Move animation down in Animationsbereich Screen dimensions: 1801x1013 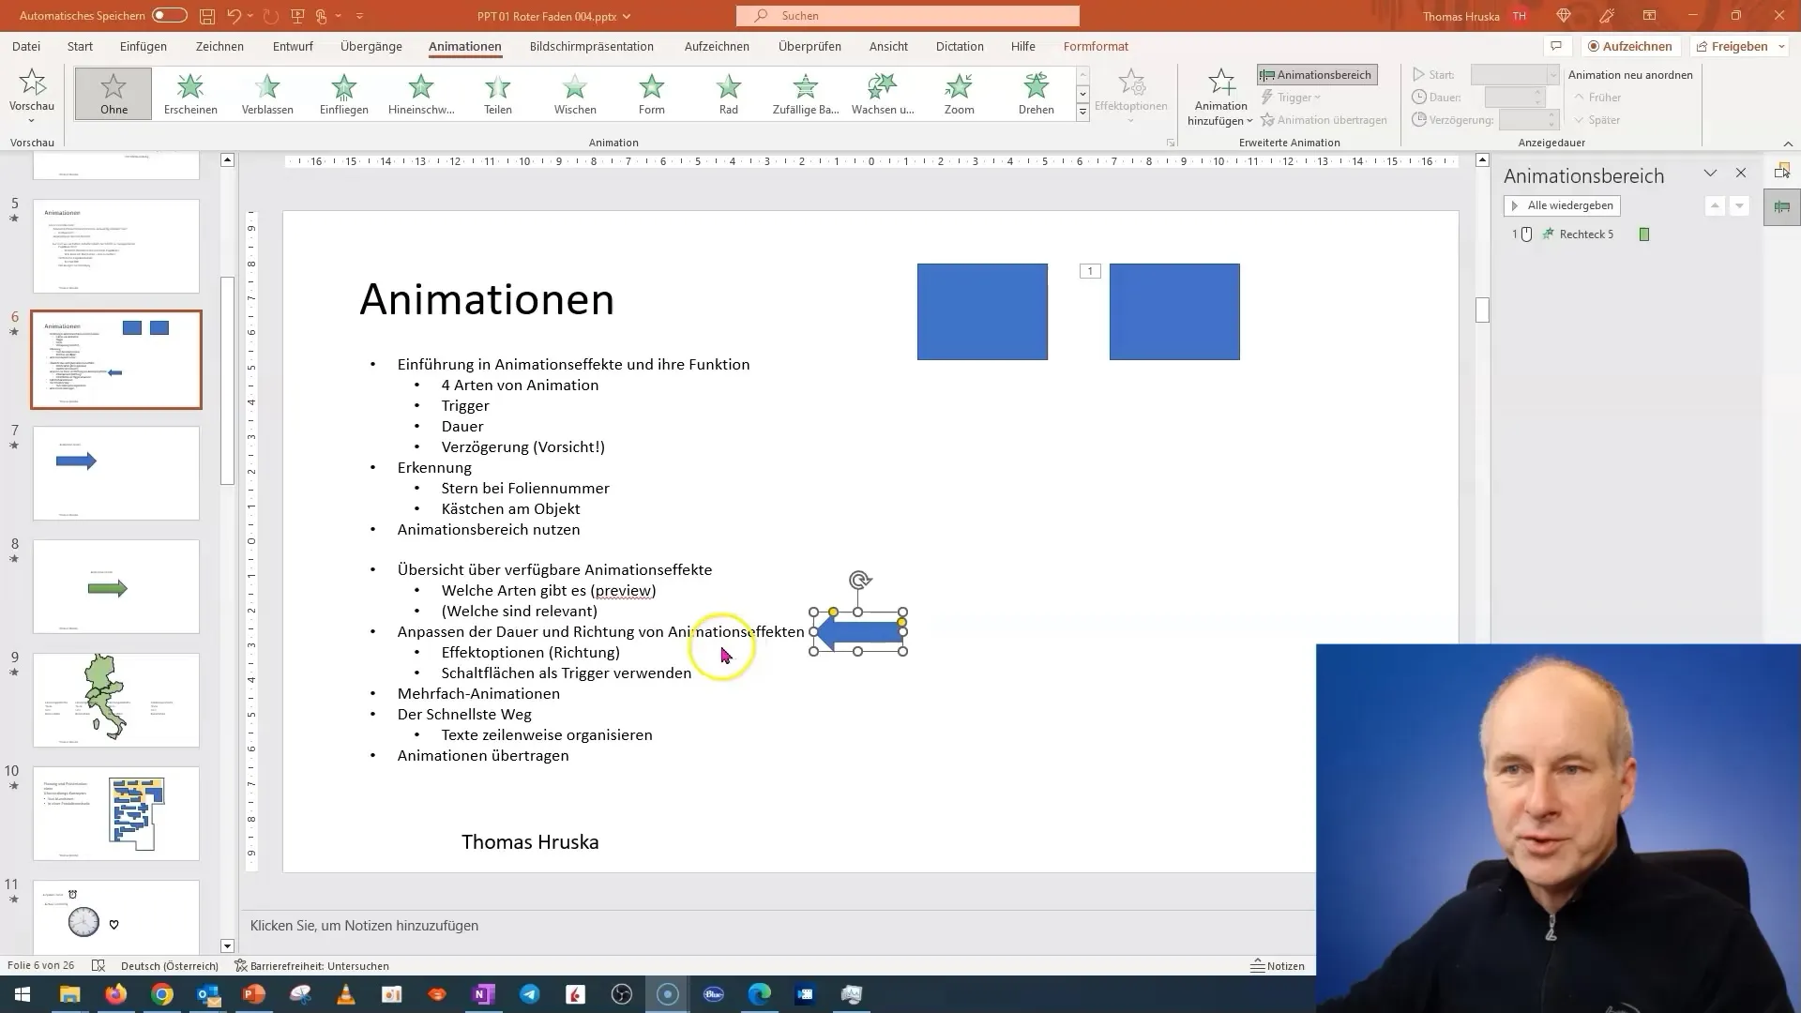1739,205
